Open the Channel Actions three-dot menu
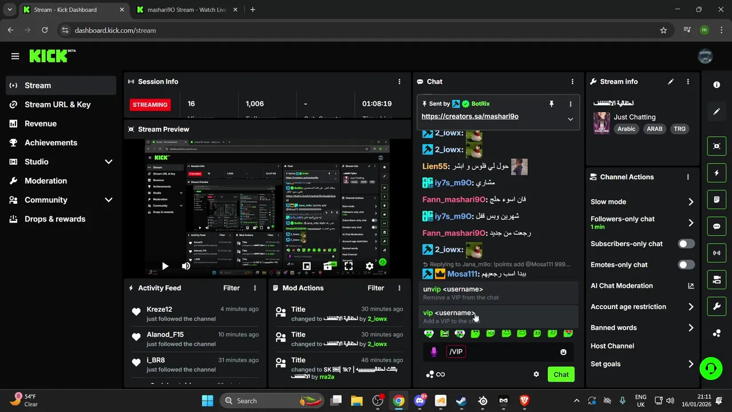Viewport: 732px width, 412px height. click(x=688, y=177)
